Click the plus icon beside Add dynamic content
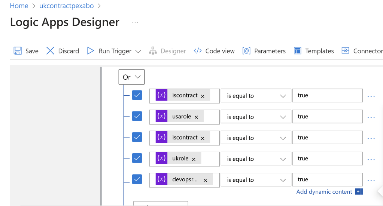Image resolution: width=383 pixels, height=206 pixels. point(359,192)
